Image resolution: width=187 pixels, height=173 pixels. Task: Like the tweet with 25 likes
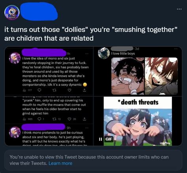coord(69,119)
